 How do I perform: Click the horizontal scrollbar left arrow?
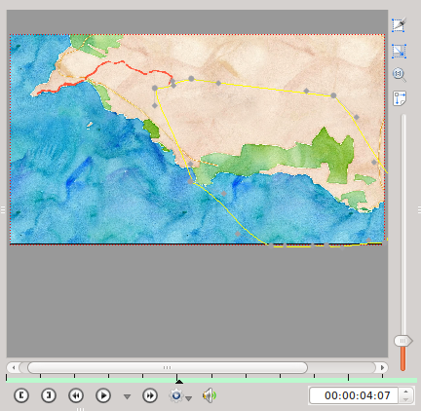click(14, 368)
